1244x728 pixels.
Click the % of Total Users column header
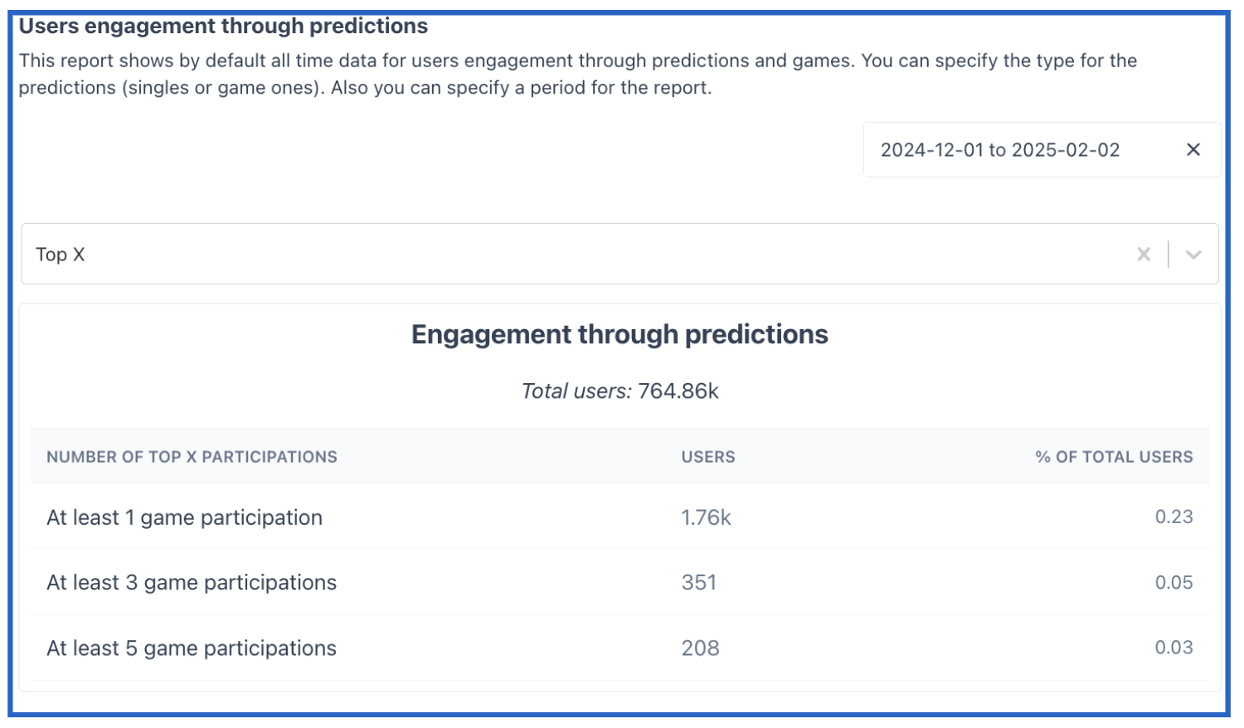click(x=1114, y=457)
